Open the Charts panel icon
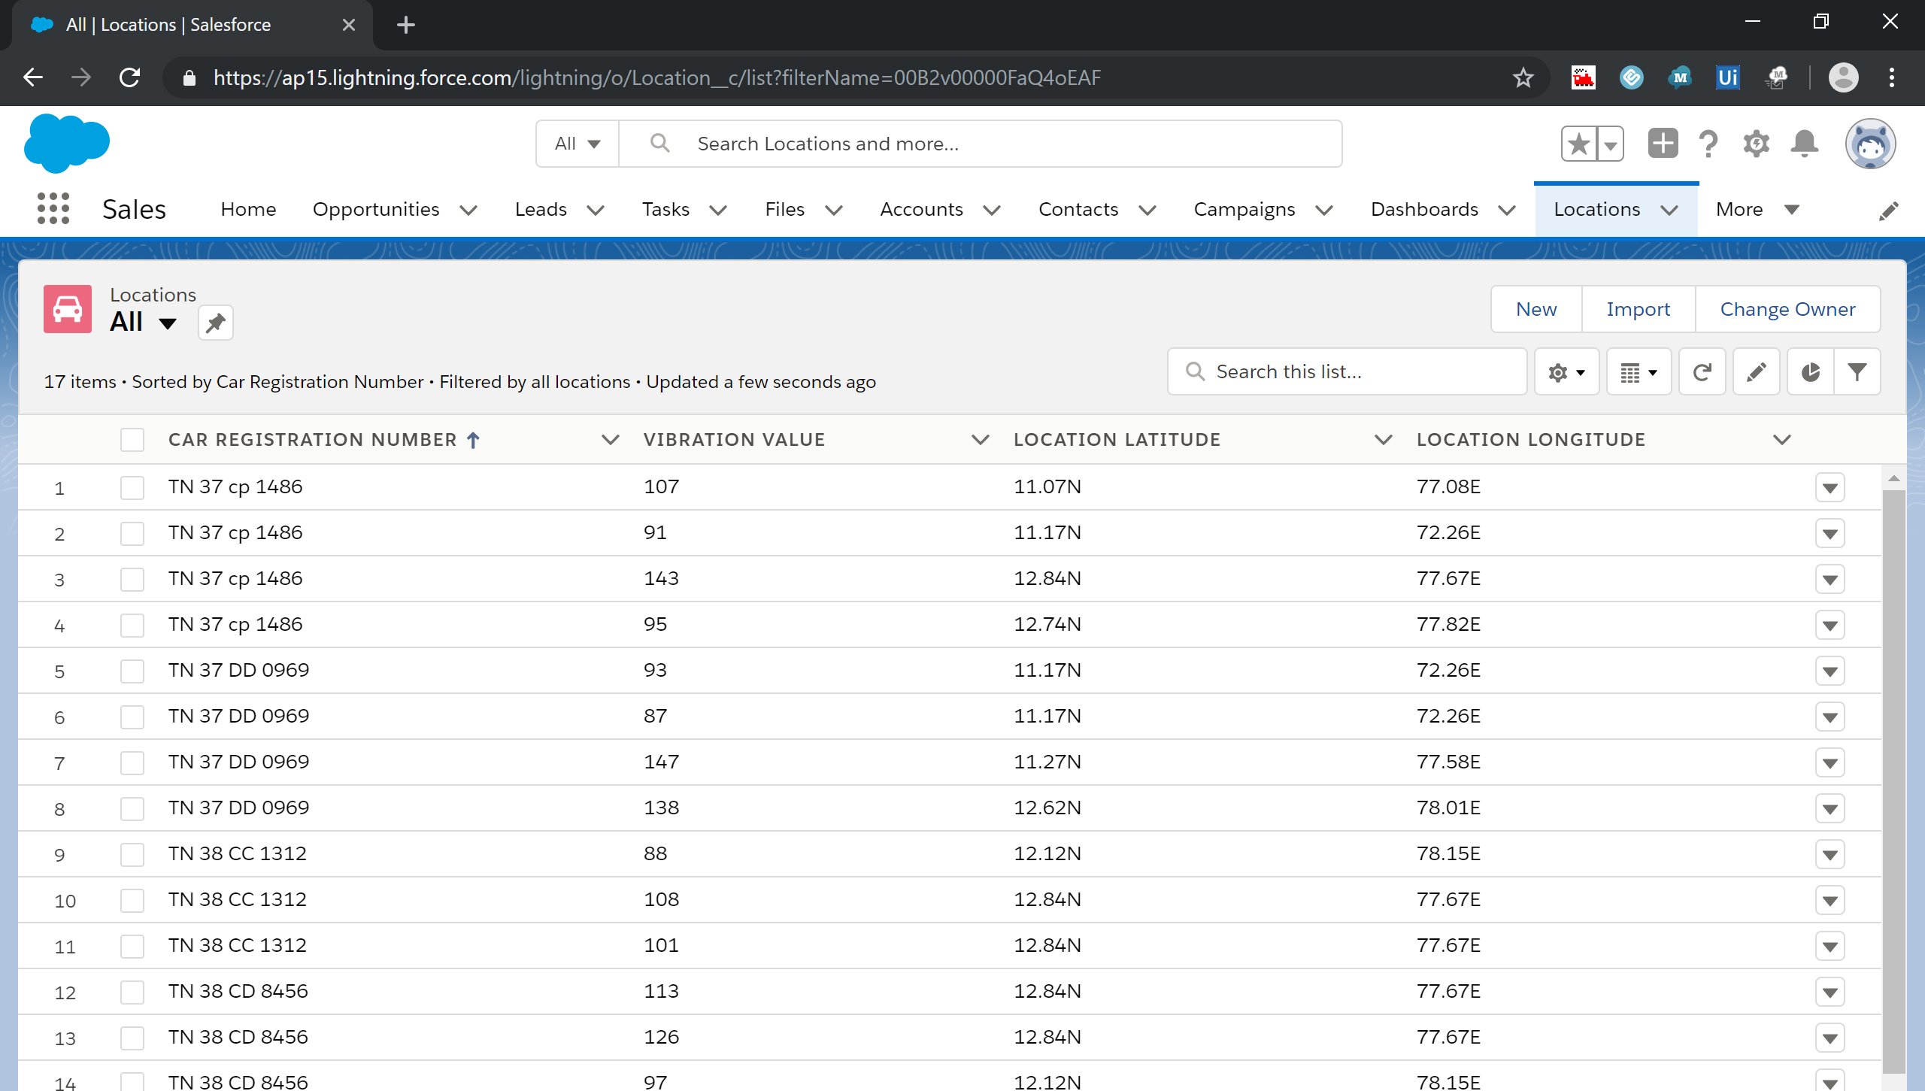Viewport: 1925px width, 1091px height. coord(1810,371)
